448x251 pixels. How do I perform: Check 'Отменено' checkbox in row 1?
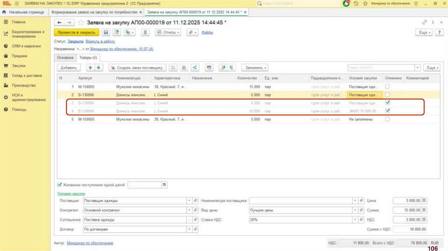click(x=387, y=87)
